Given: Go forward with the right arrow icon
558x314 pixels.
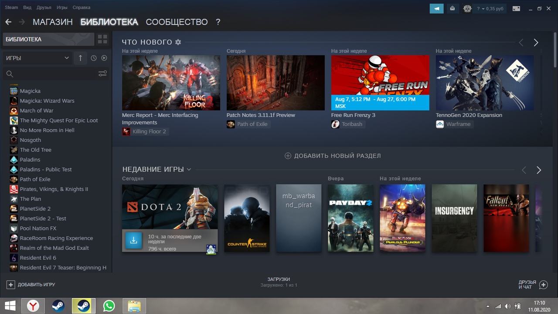Looking at the screenshot, I should point(21,22).
